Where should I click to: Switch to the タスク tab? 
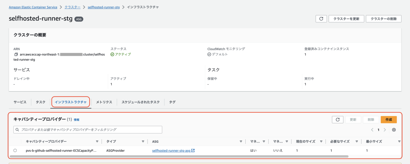(41, 102)
